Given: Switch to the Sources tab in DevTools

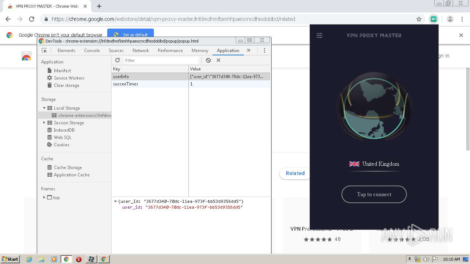Looking at the screenshot, I should tap(116, 51).
